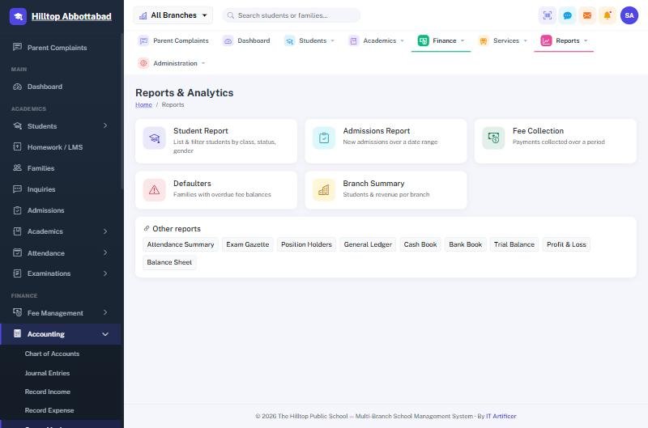Click the search magnifier icon
The image size is (648, 428).
pyautogui.click(x=231, y=15)
